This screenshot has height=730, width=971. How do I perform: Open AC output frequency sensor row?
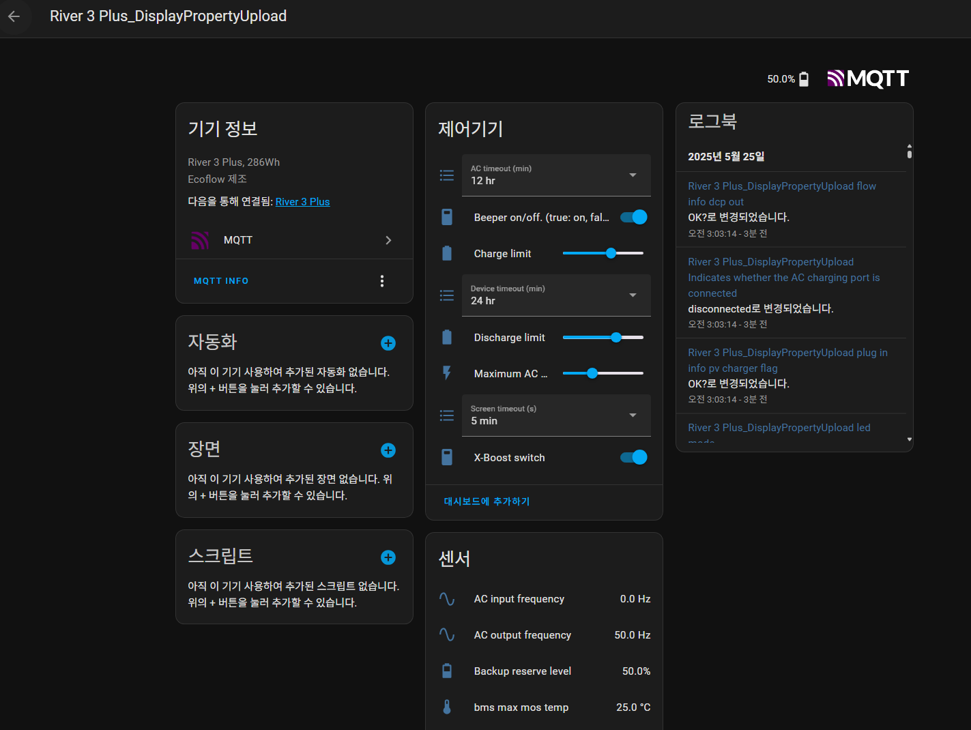pos(544,635)
